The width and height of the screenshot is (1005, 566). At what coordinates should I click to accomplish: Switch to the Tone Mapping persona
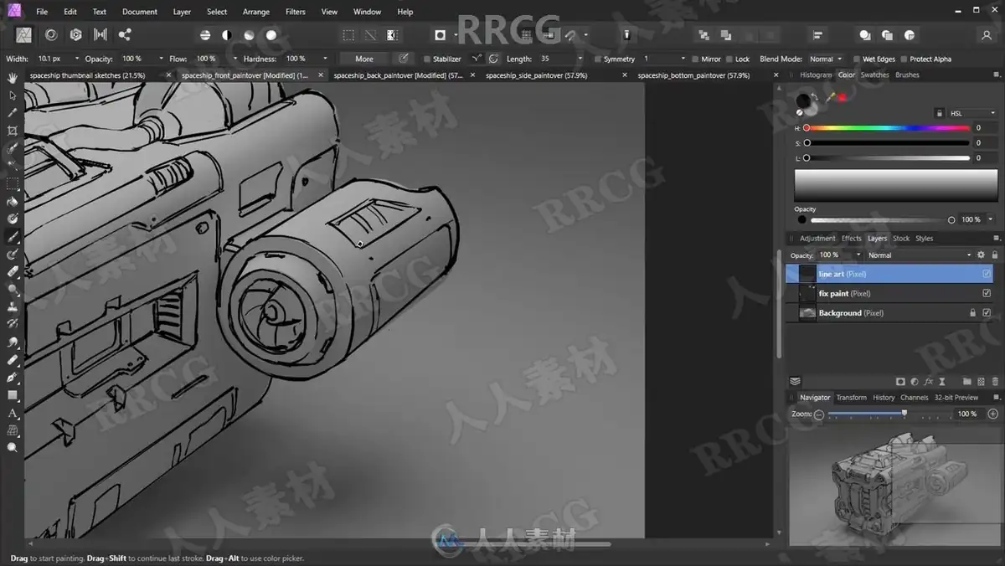click(x=100, y=35)
